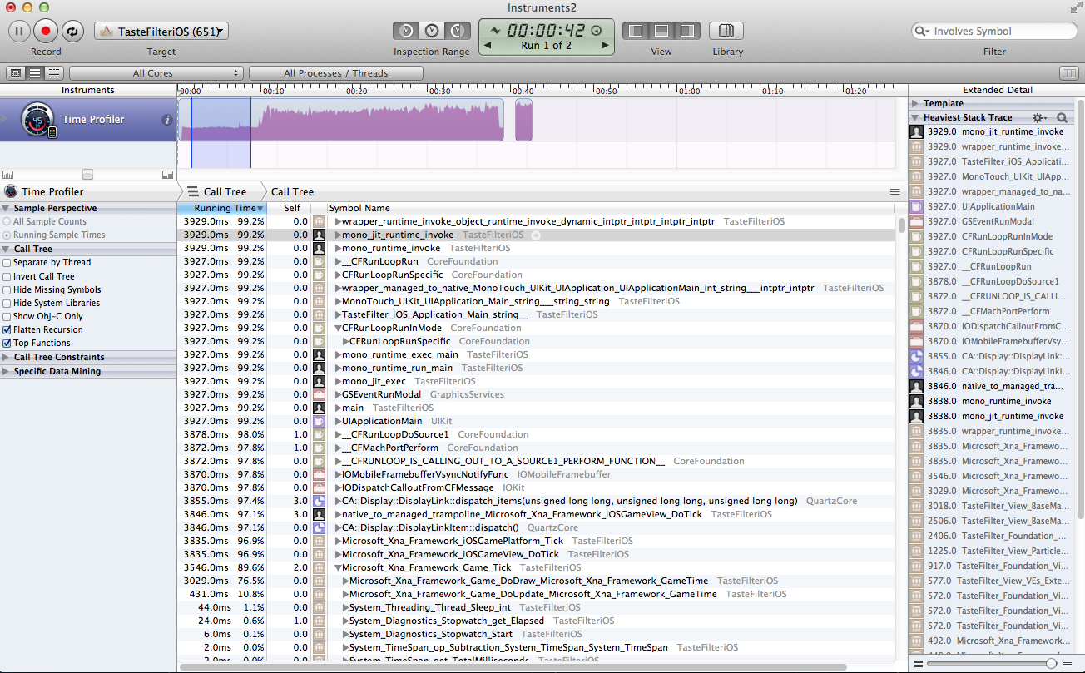Click the detail pane options list icon

coord(895,192)
